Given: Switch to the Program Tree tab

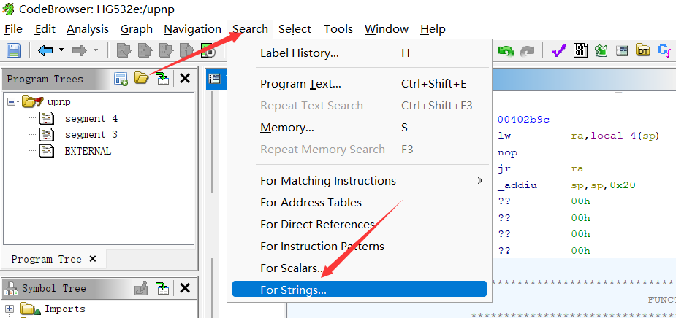Looking at the screenshot, I should pyautogui.click(x=46, y=259).
